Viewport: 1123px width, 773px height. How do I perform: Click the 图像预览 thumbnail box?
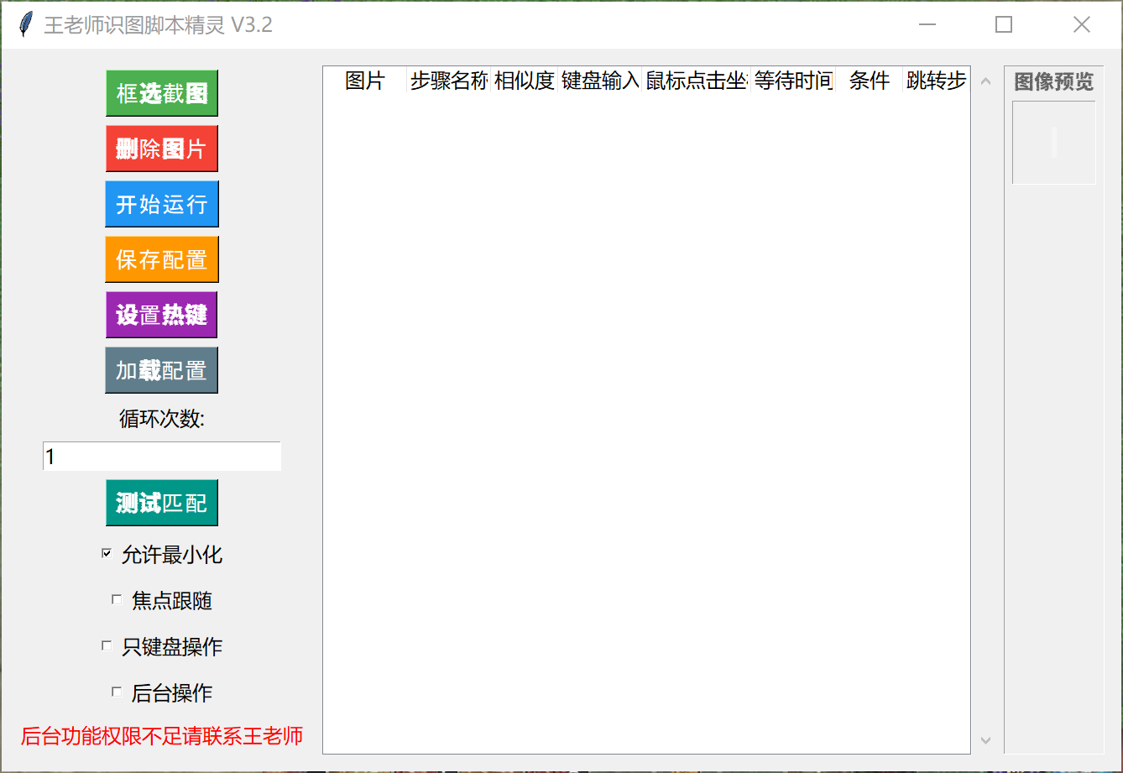tap(1054, 143)
